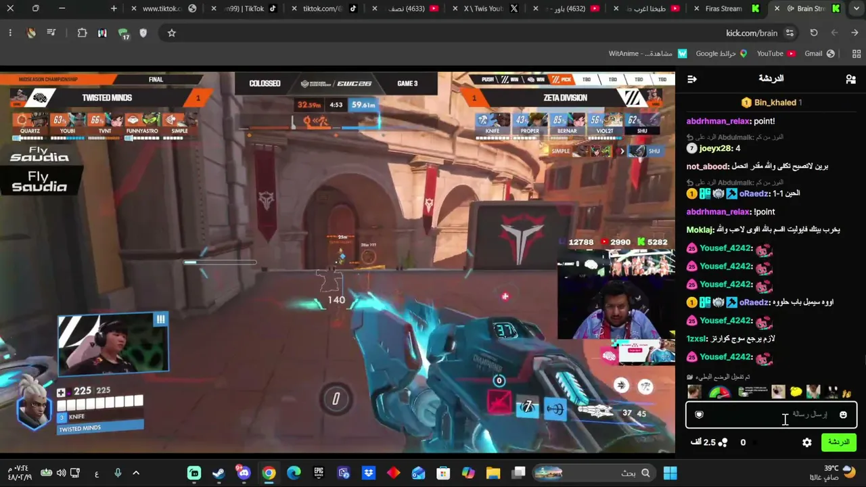The height and width of the screenshot is (487, 866).
Task: Open the site information icon in address bar
Action: 790,32
